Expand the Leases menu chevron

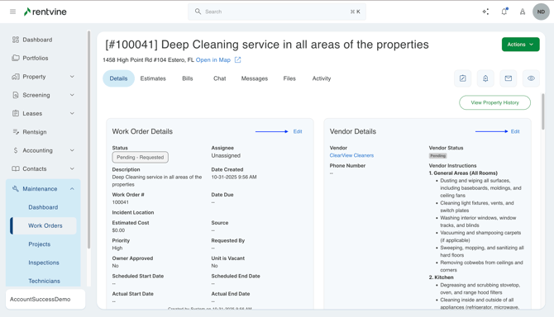72,113
